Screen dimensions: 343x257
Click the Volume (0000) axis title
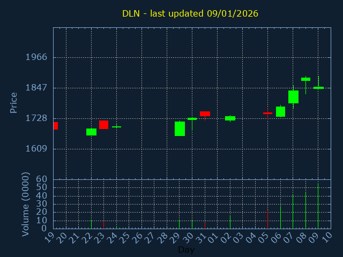point(25,204)
